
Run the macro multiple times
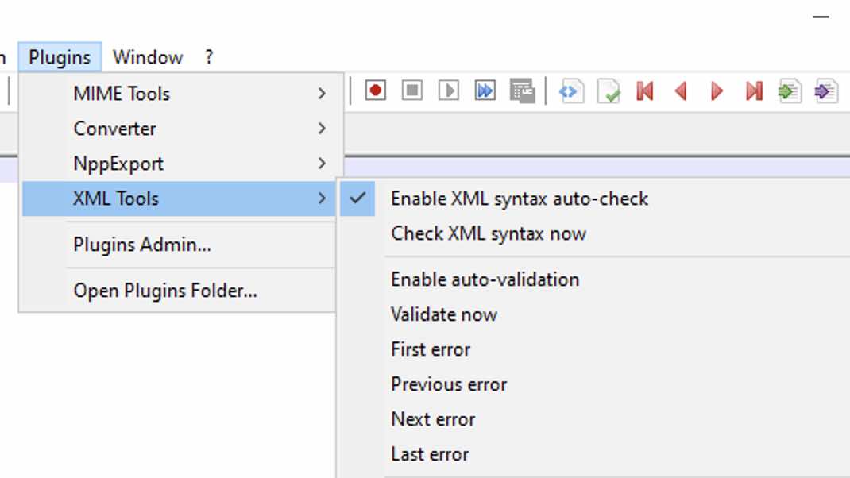coord(485,91)
